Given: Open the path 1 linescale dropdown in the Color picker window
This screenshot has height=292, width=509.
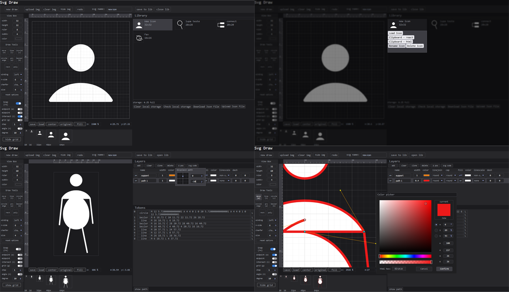Looking at the screenshot, I should click(479, 180).
